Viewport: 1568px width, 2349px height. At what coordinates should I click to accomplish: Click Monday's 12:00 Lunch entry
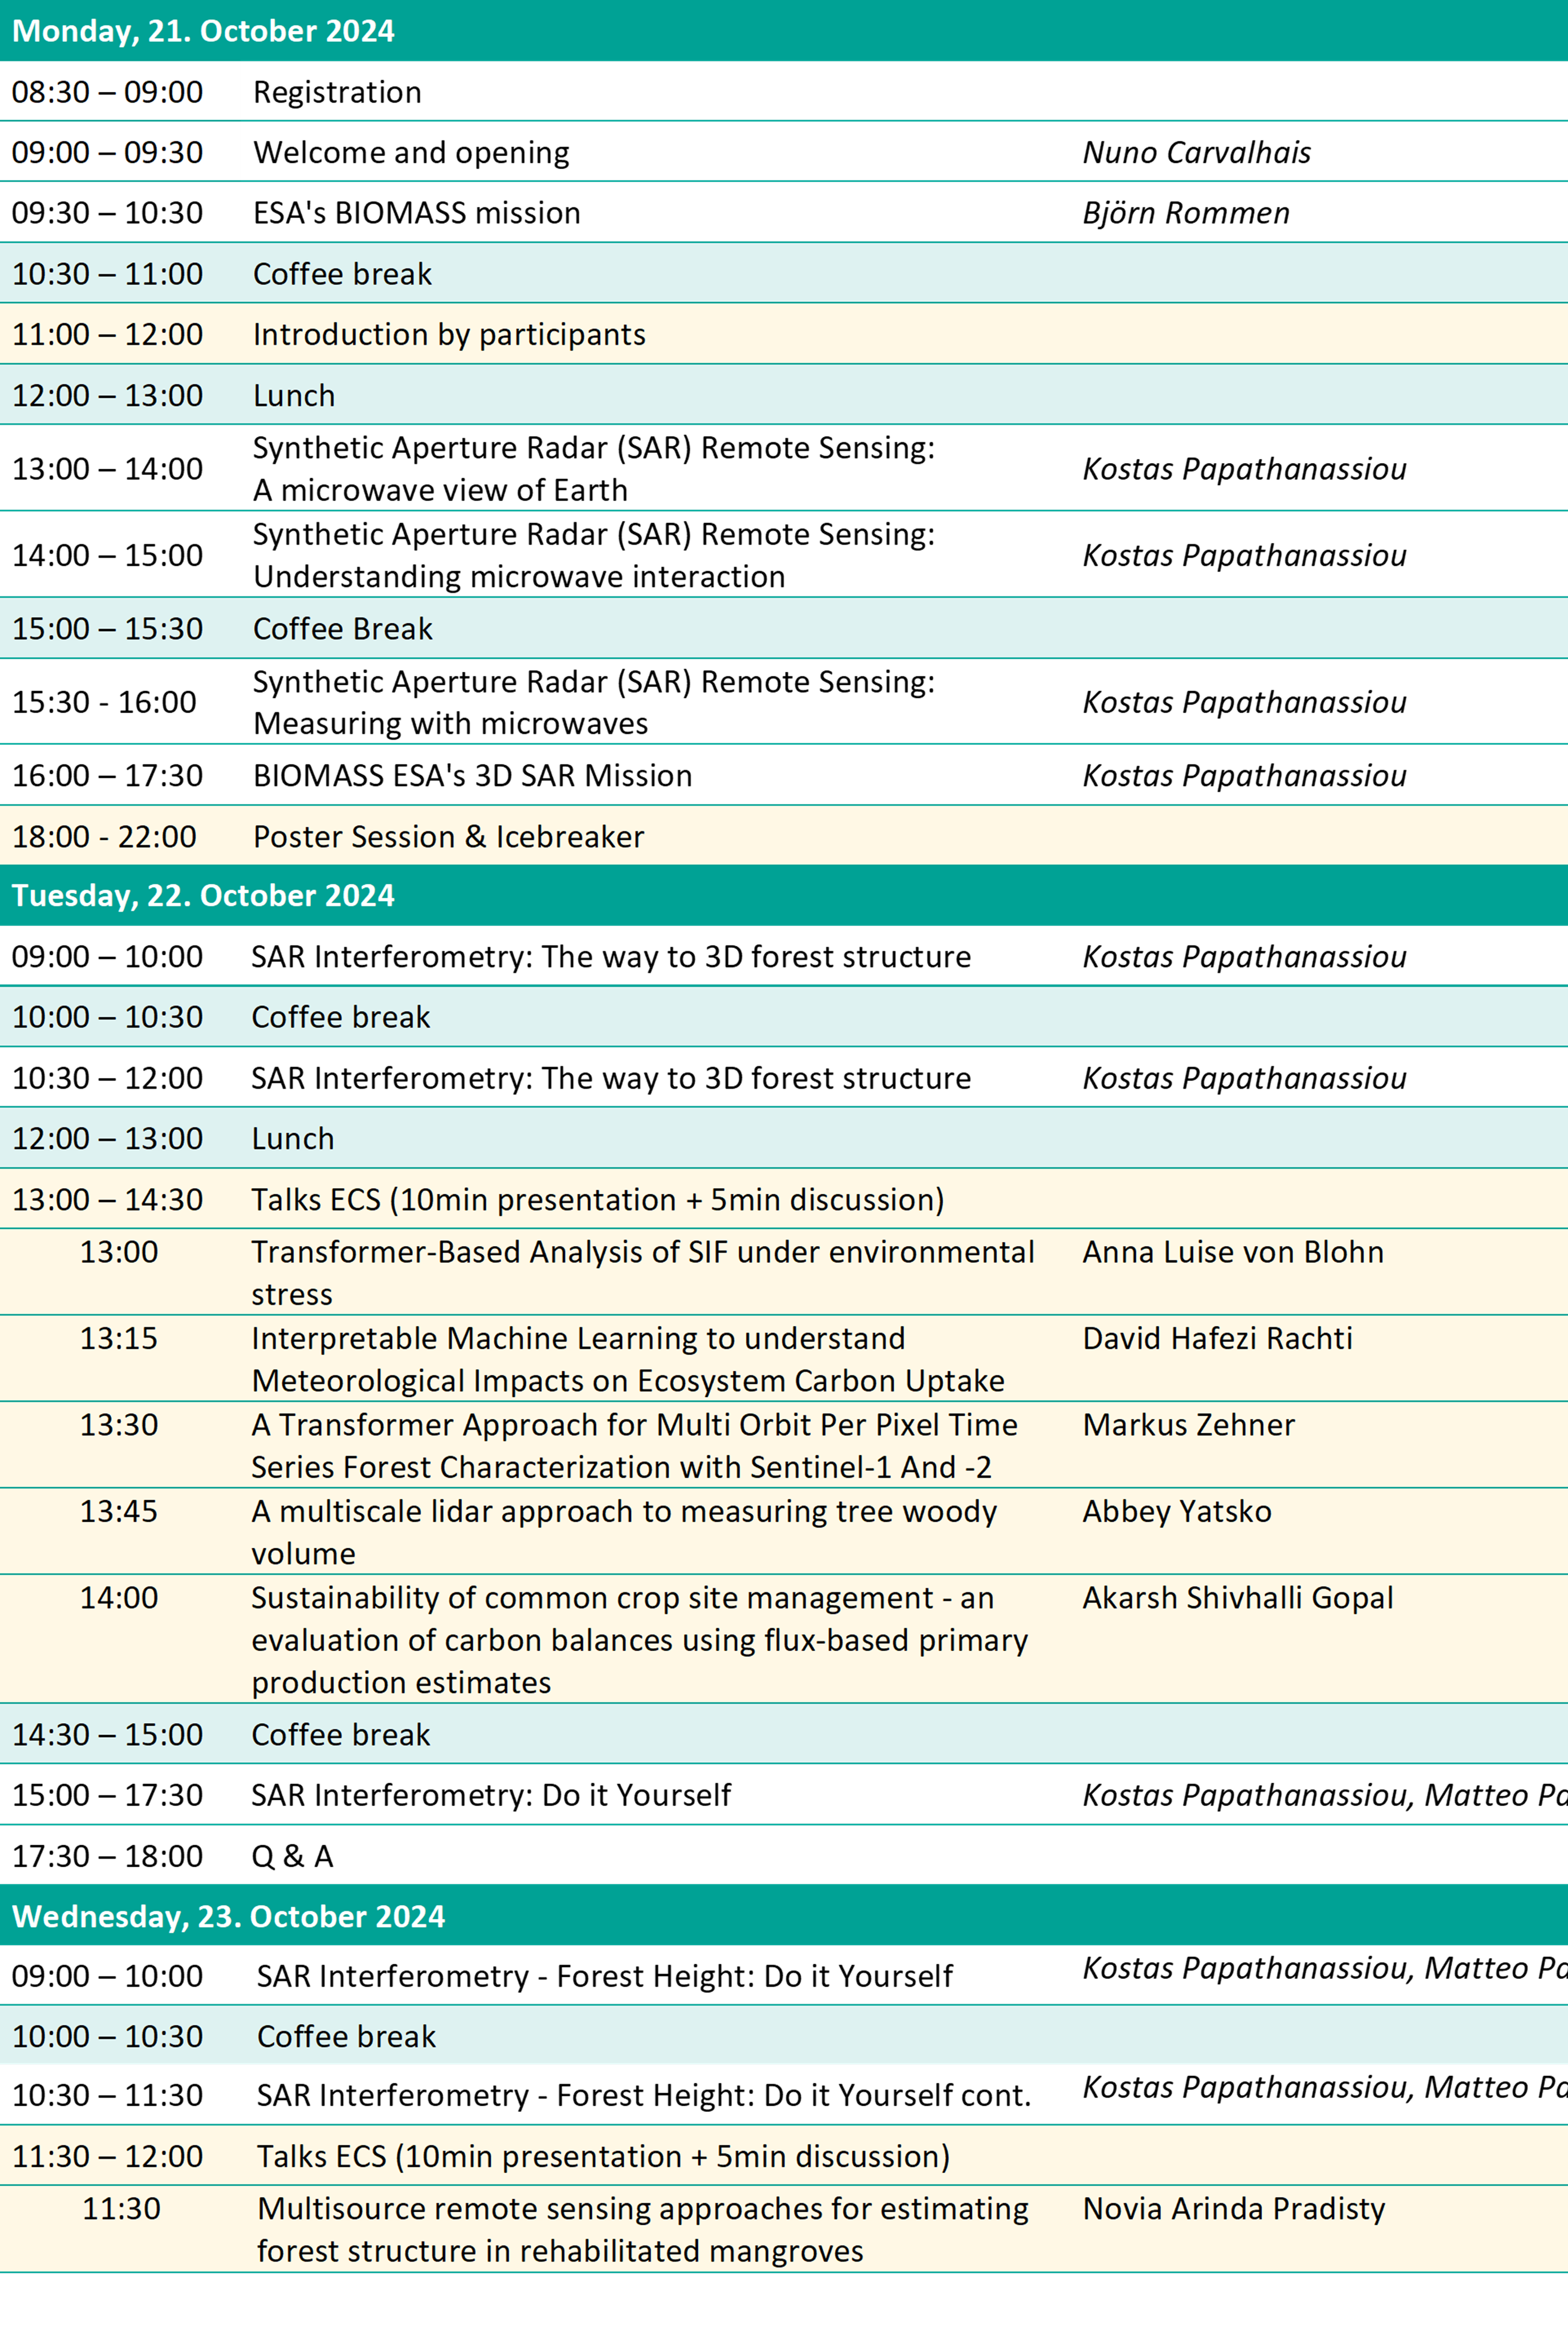294,396
